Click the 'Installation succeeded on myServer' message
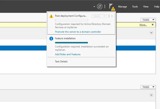Image resolution: width=160 pixels, height=109 pixels. point(82,48)
